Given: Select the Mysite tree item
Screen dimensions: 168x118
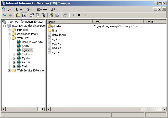Looking at the screenshot, I should [x=26, y=58].
